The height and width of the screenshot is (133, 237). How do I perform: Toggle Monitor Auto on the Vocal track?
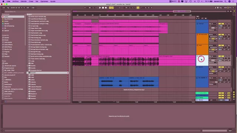(213, 50)
